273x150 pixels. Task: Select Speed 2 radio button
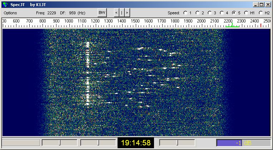pyautogui.click(x=198, y=13)
